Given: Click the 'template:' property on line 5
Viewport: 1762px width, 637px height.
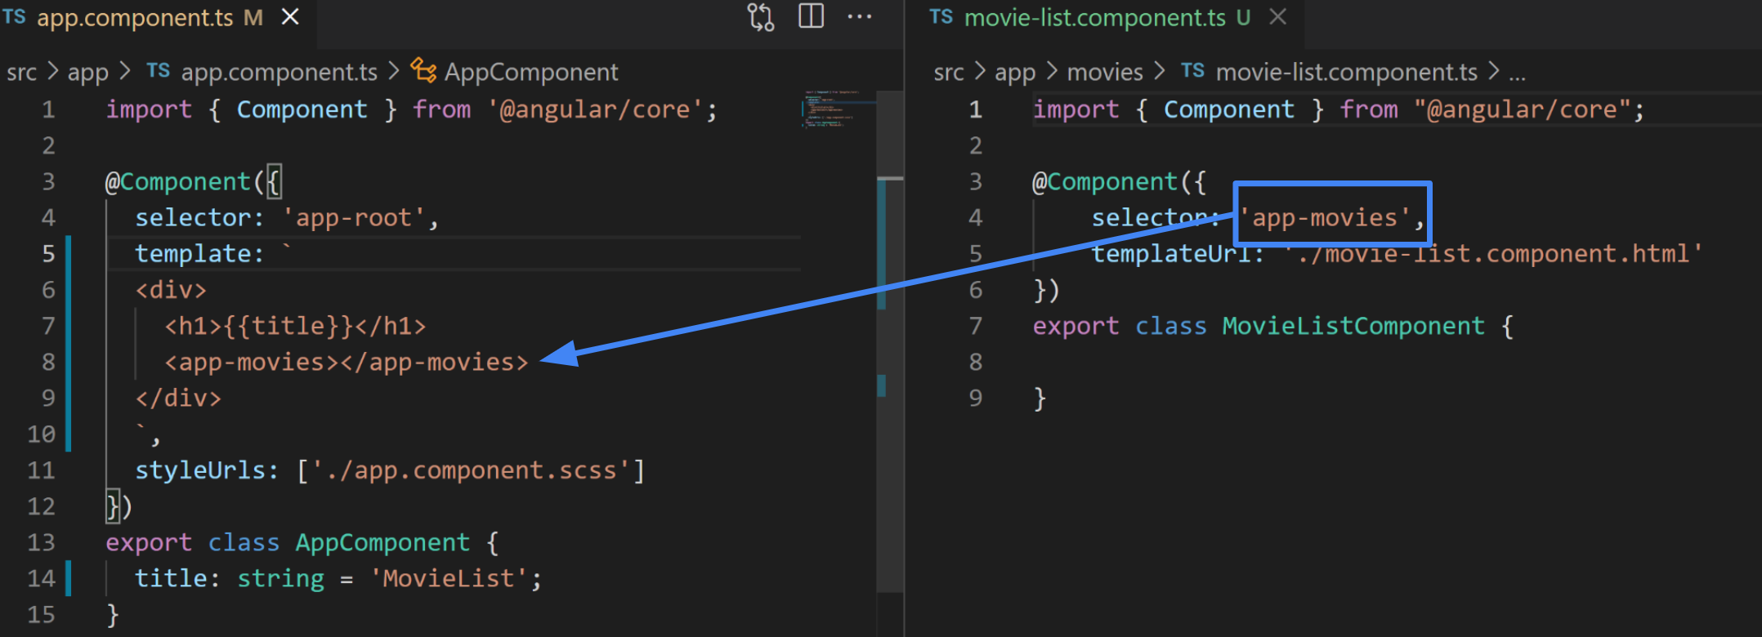Looking at the screenshot, I should coord(199,254).
